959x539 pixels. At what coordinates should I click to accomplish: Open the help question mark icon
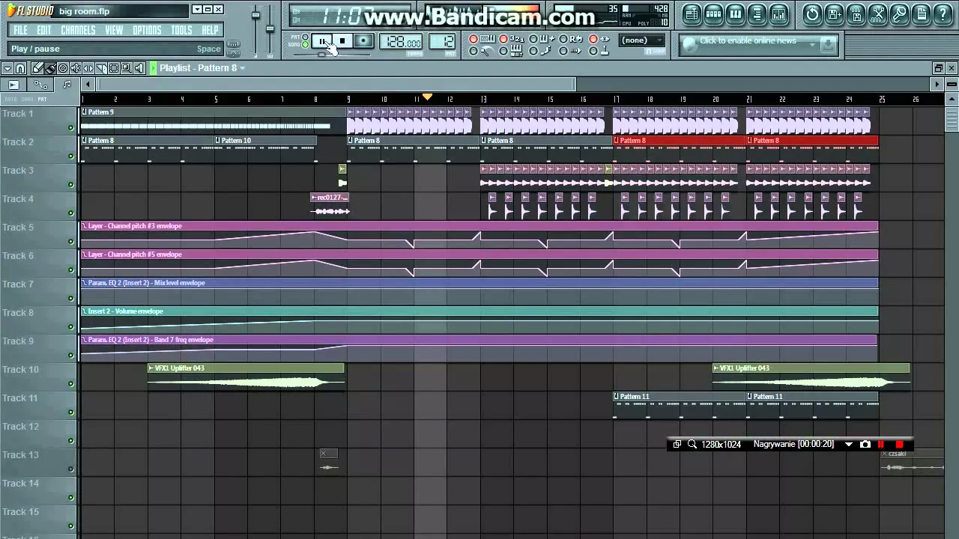click(943, 14)
